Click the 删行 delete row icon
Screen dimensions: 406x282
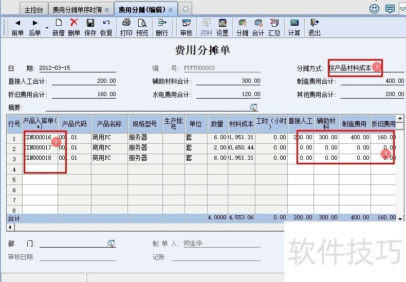coord(162,23)
